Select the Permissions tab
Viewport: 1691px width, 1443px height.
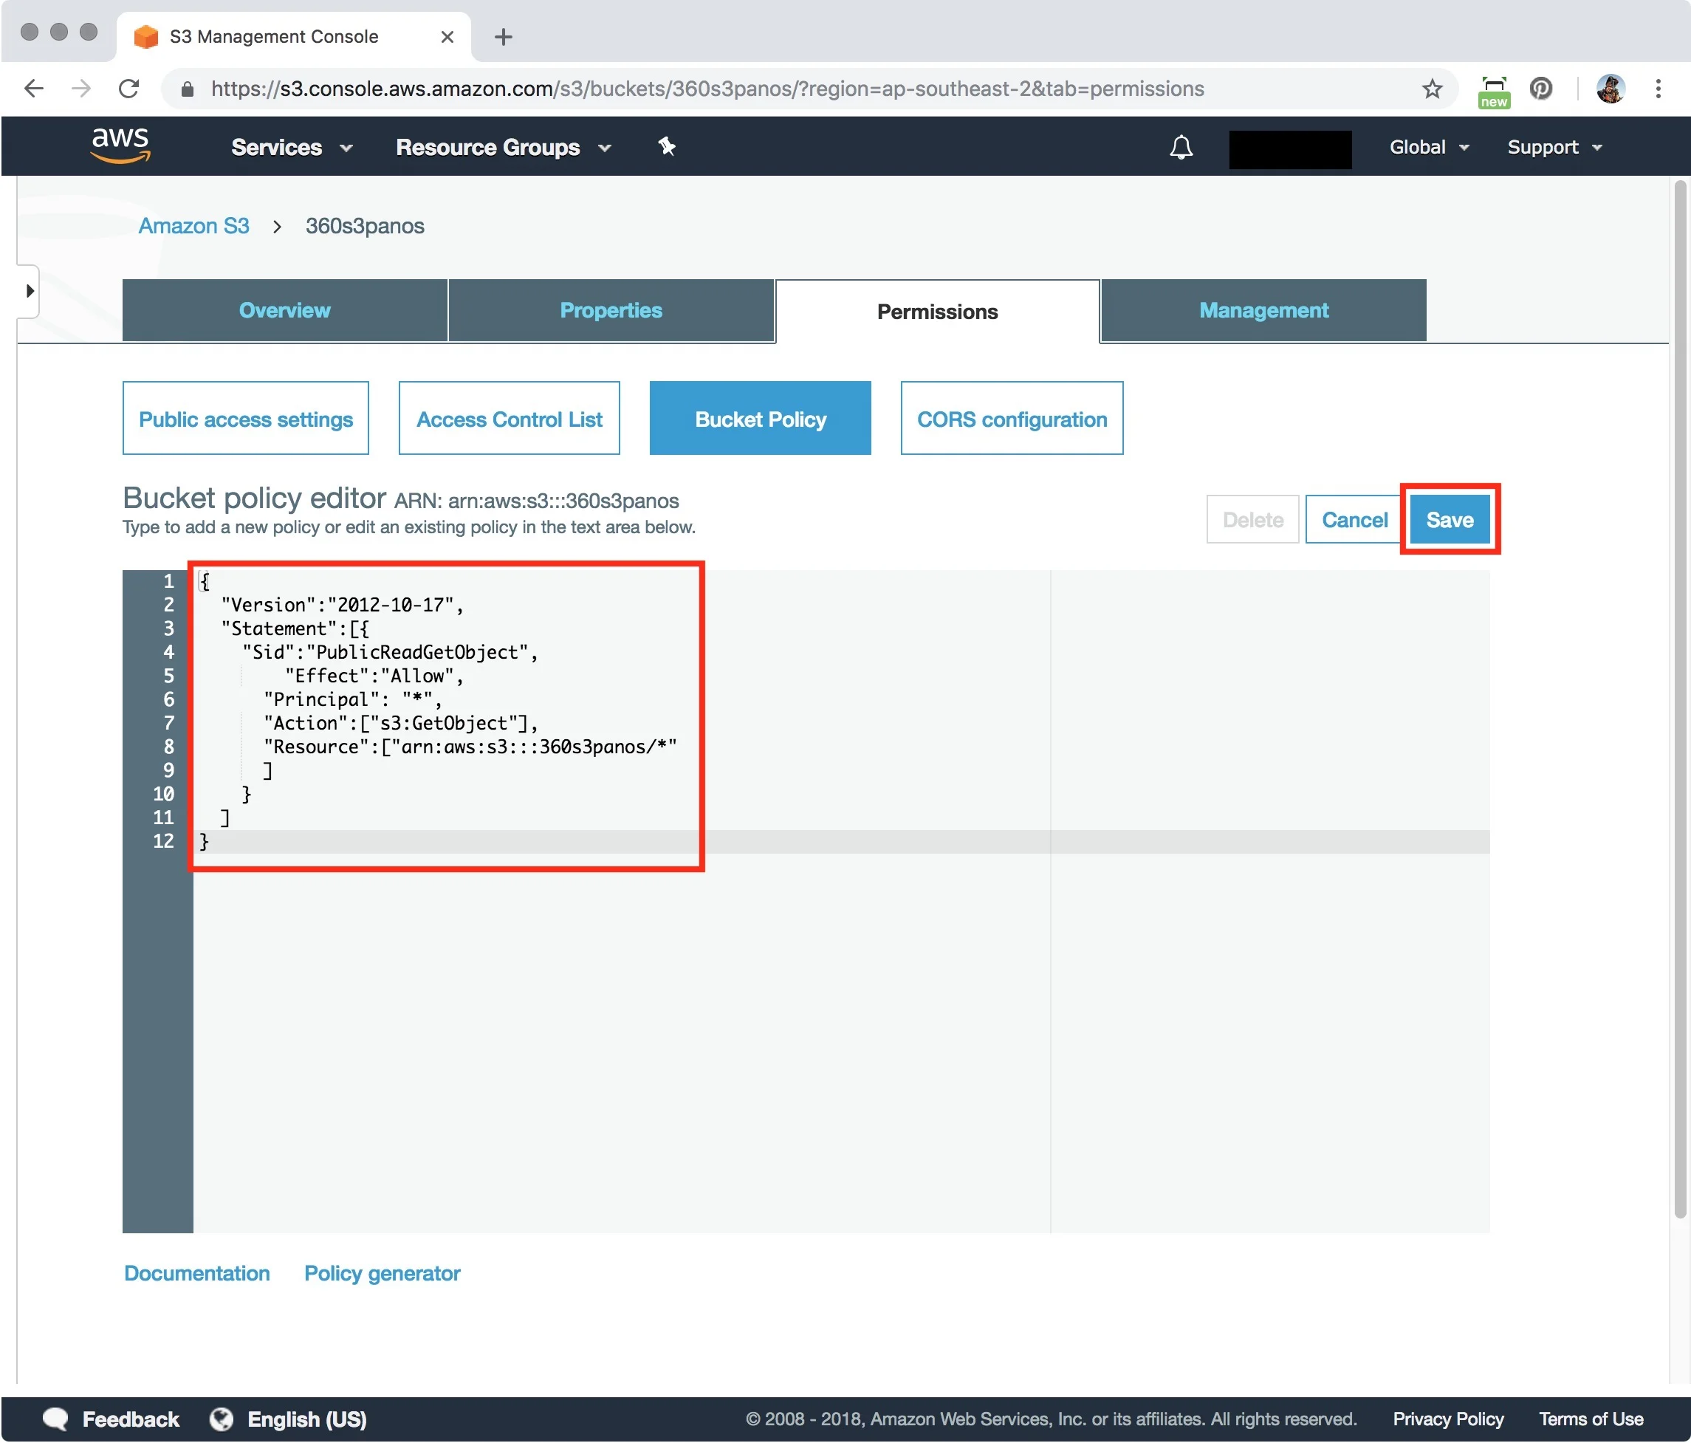click(x=937, y=312)
